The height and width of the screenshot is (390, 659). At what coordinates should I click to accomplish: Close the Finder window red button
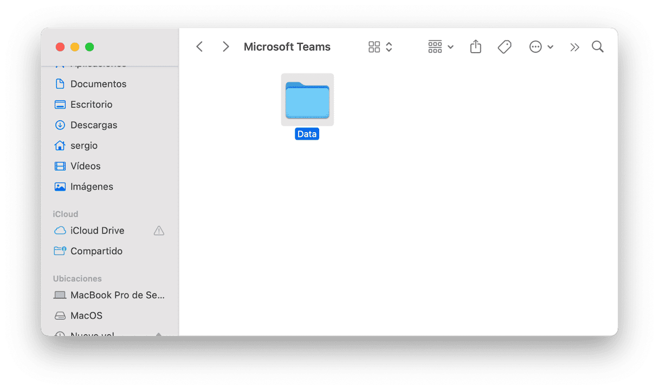[x=60, y=47]
